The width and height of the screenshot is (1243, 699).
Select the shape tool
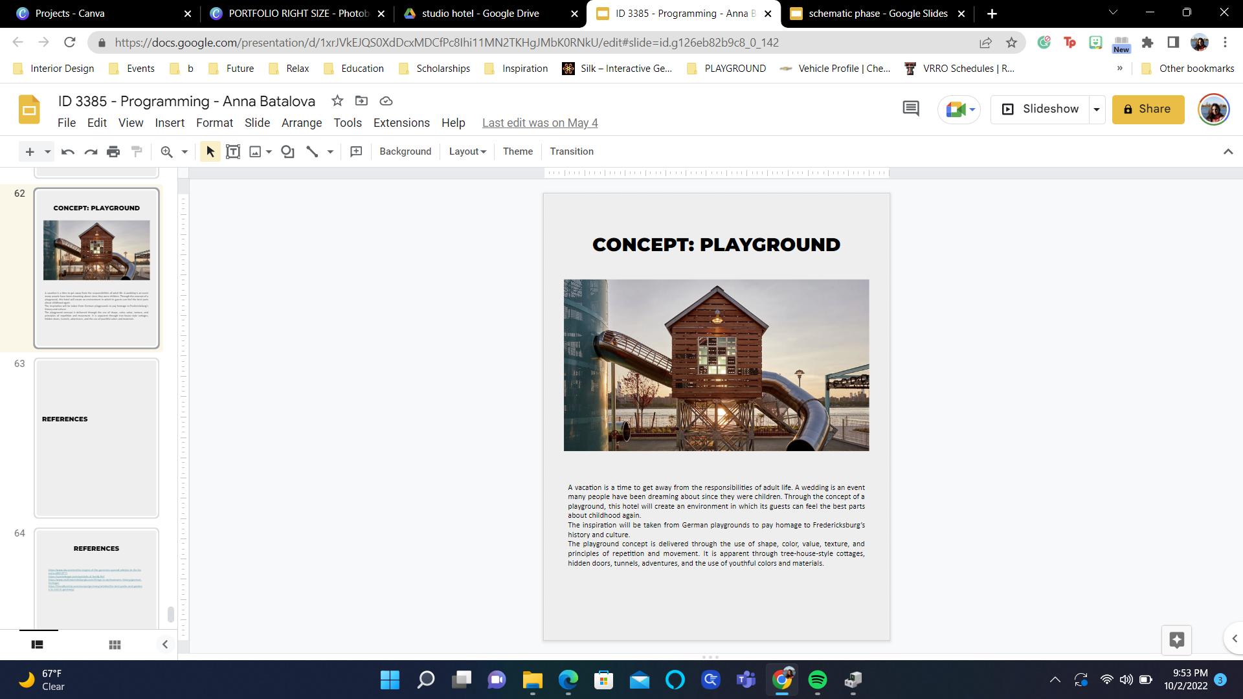tap(287, 151)
